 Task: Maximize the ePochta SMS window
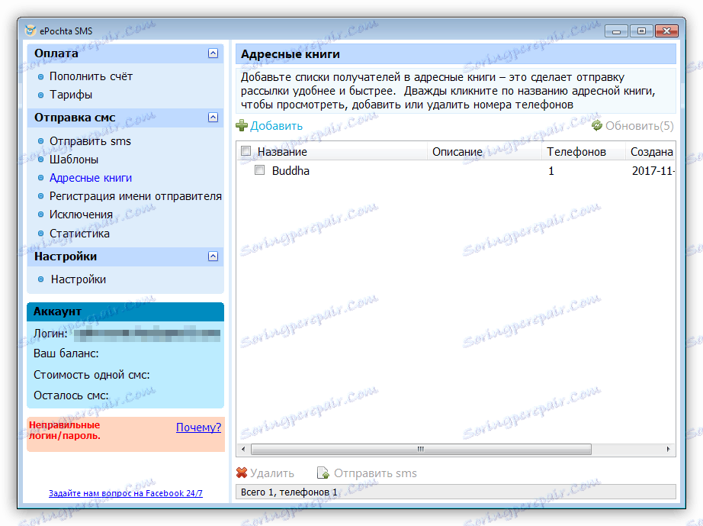click(641, 31)
